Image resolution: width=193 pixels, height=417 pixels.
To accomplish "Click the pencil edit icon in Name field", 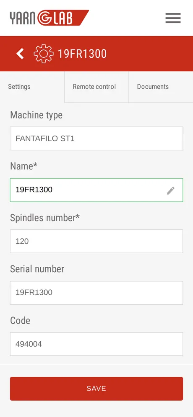I will tap(171, 190).
